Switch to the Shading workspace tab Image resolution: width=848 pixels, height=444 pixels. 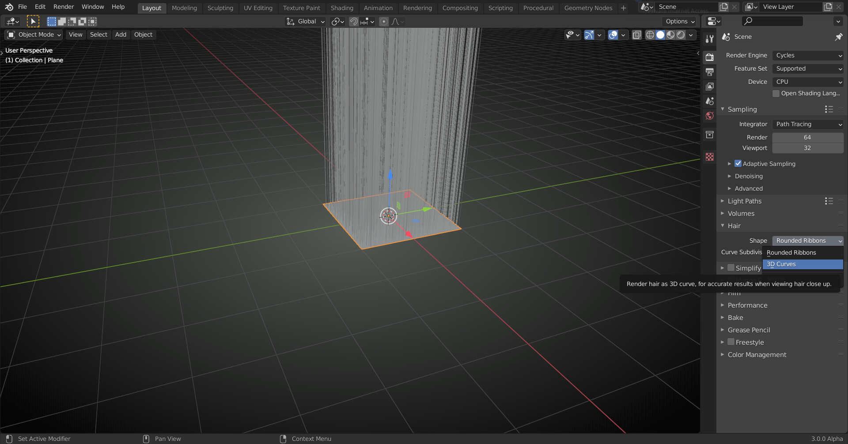pyautogui.click(x=342, y=8)
